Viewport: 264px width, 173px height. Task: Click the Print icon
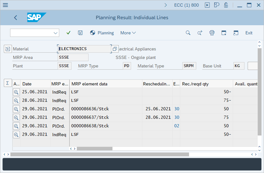(x=212, y=33)
